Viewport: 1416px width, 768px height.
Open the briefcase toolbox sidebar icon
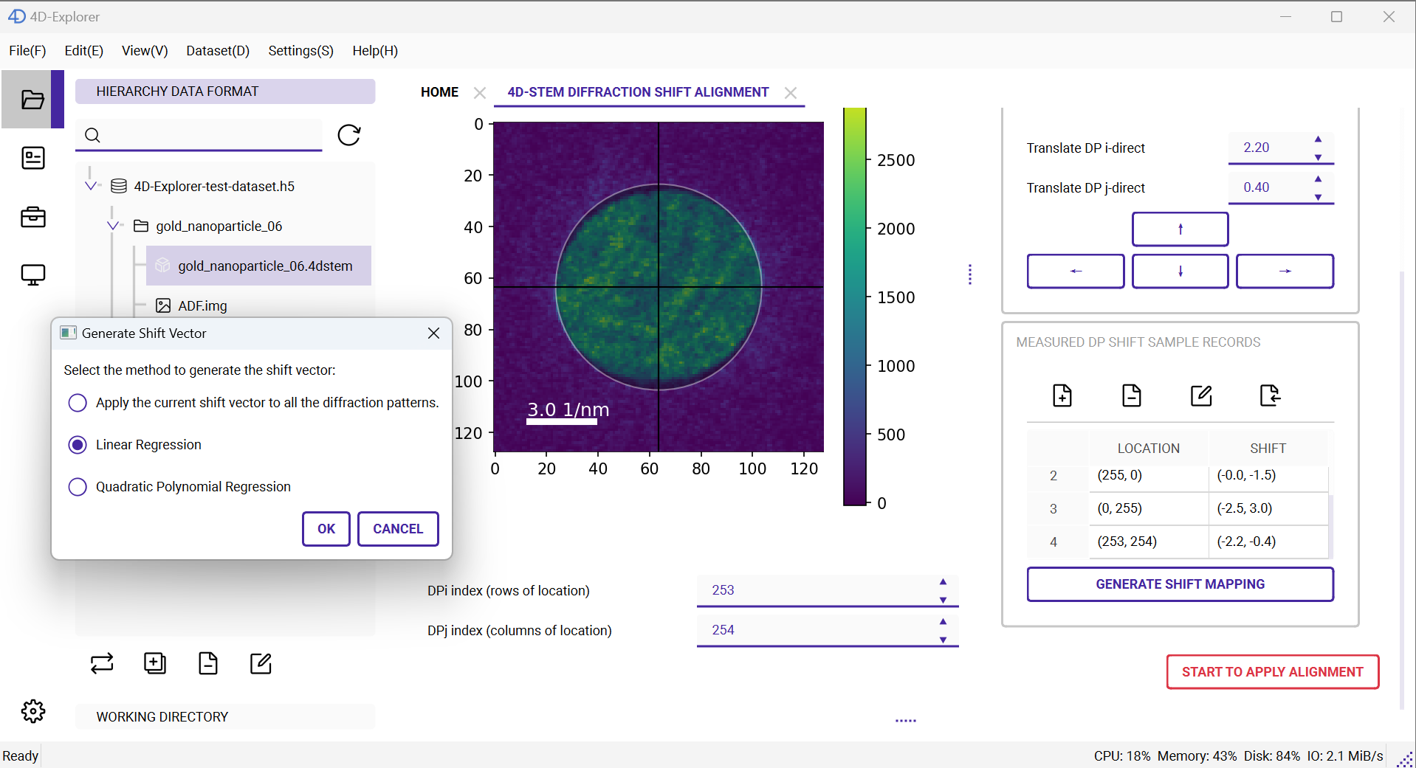pos(33,217)
